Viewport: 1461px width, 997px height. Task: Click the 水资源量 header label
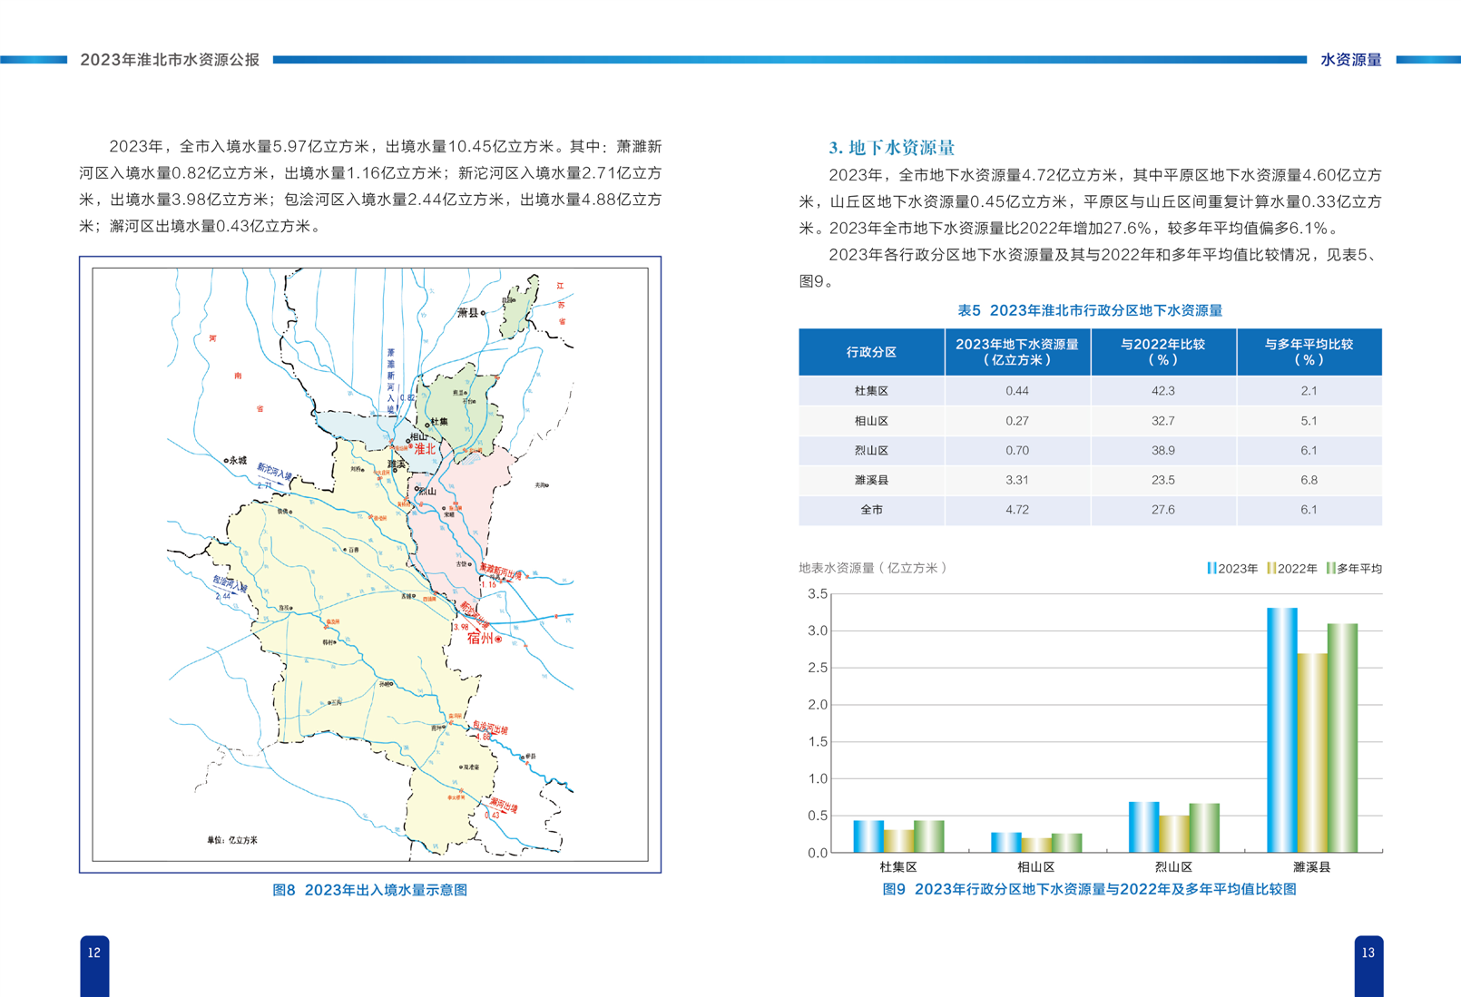click(x=1350, y=60)
